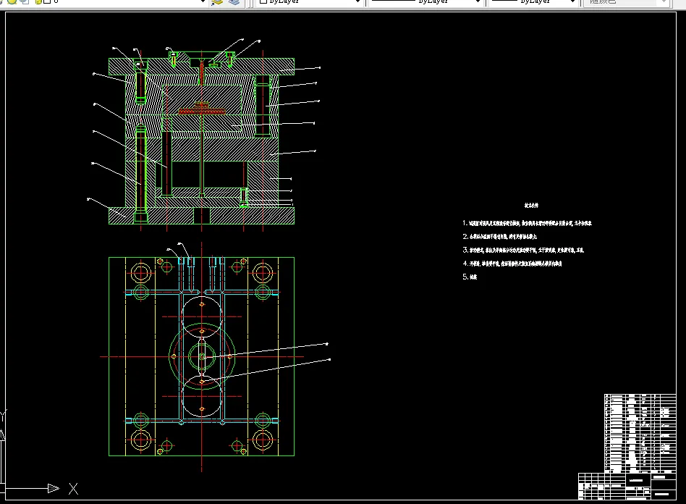Click the Layer Previous icon

[234, 1]
